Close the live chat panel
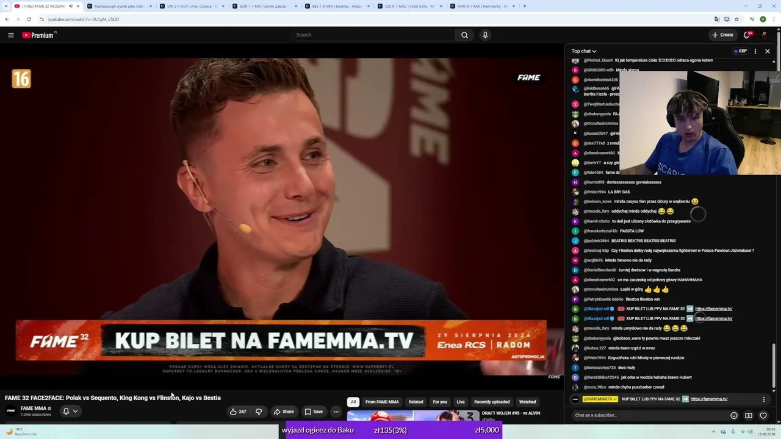The height and width of the screenshot is (439, 781). [768, 51]
